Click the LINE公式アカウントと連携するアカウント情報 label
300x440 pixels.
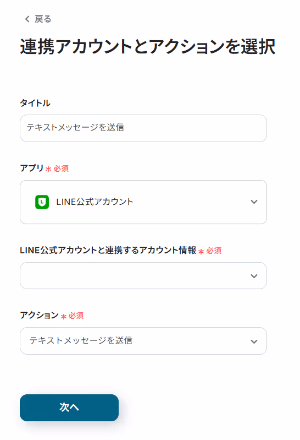[108, 250]
